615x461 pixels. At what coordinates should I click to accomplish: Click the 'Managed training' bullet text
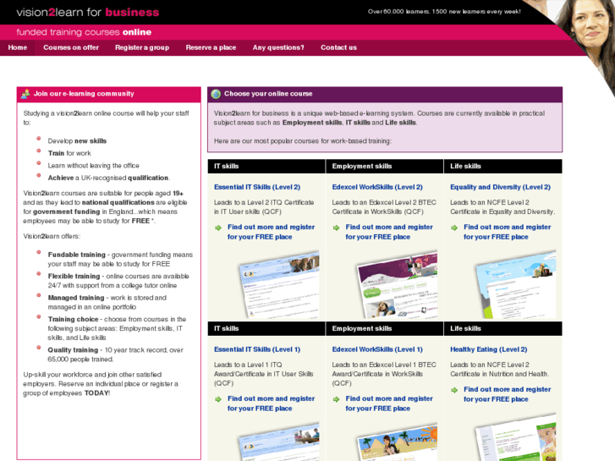(x=107, y=303)
